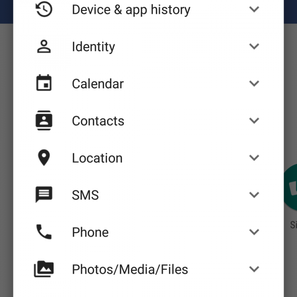Viewport: 297px width, 297px height.
Task: Expand Device & app history chevron
Action: pyautogui.click(x=254, y=9)
